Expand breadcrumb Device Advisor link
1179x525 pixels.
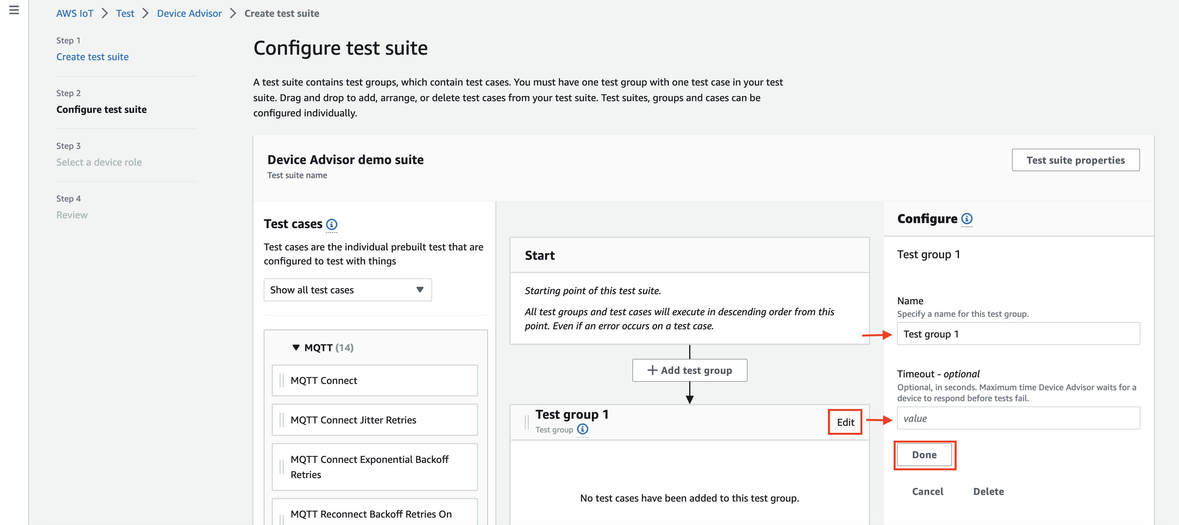[189, 13]
